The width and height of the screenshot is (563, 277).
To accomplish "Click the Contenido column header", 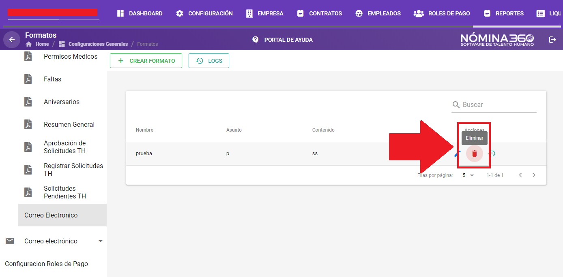I will click(323, 130).
